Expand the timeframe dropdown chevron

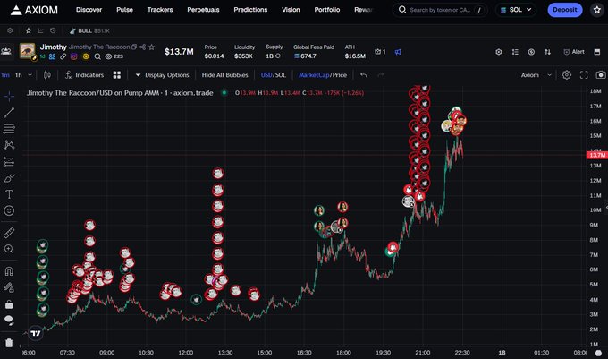(x=30, y=75)
